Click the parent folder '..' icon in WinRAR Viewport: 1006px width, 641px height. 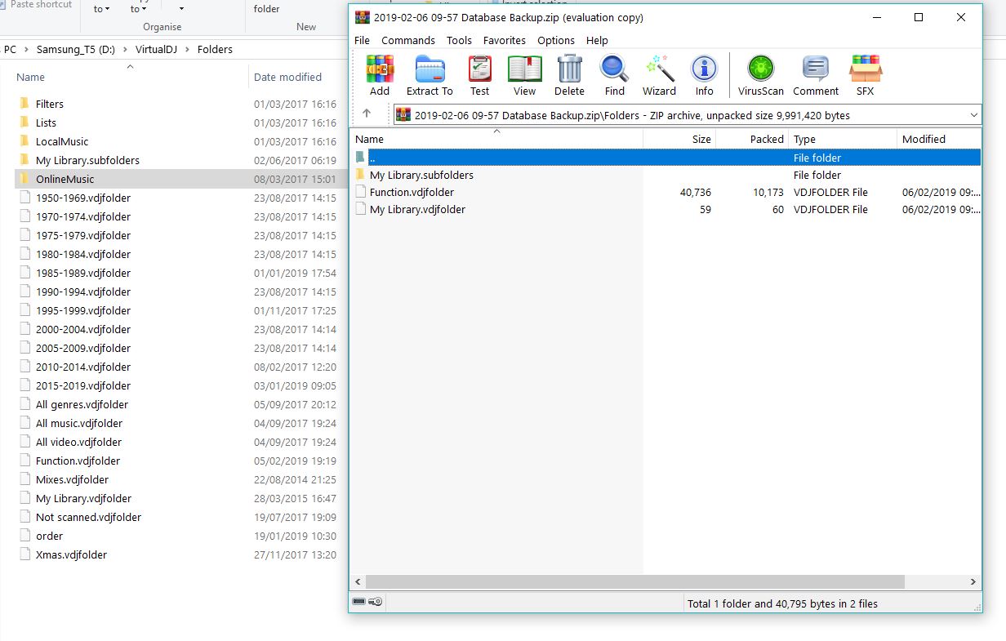click(361, 158)
